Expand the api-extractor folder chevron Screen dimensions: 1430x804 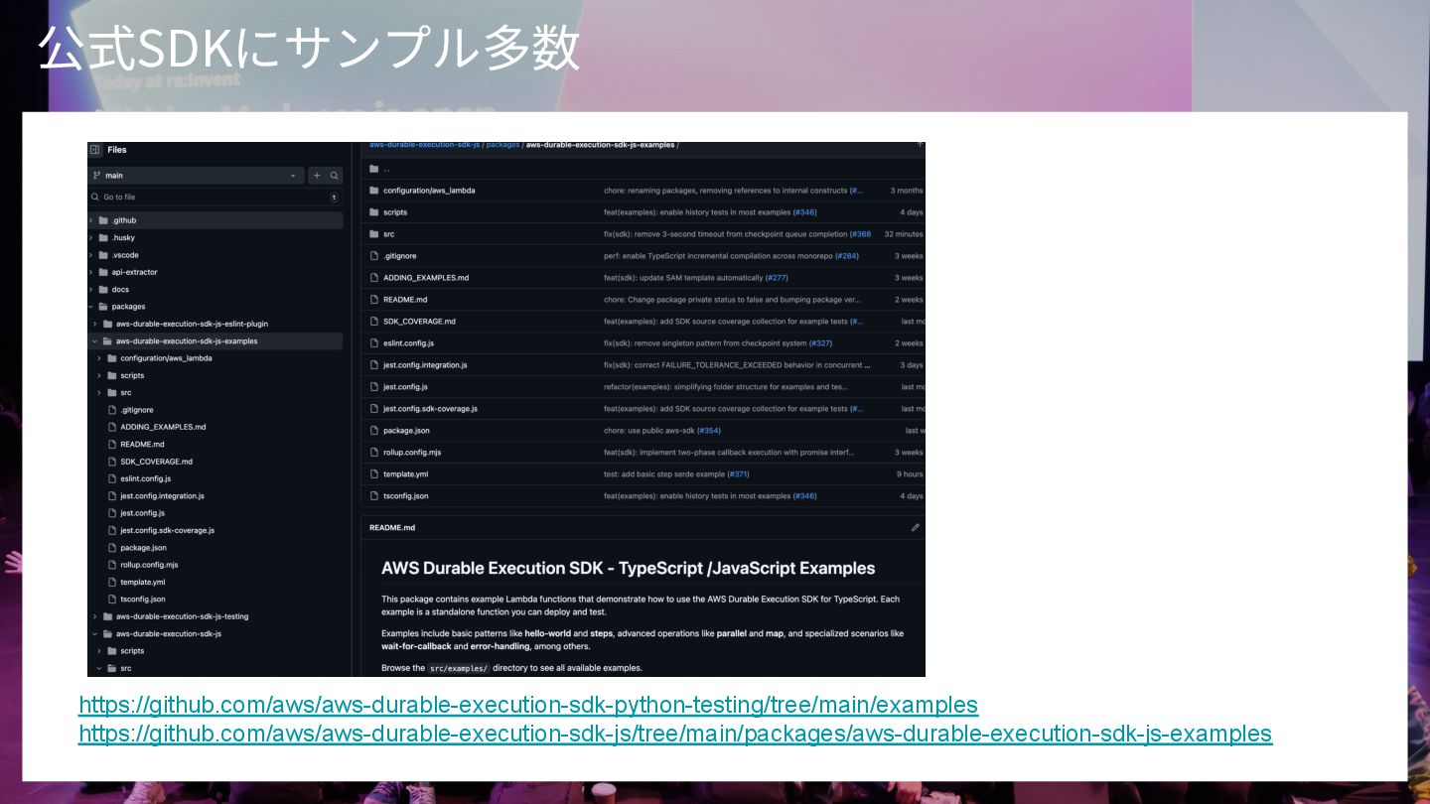(91, 272)
